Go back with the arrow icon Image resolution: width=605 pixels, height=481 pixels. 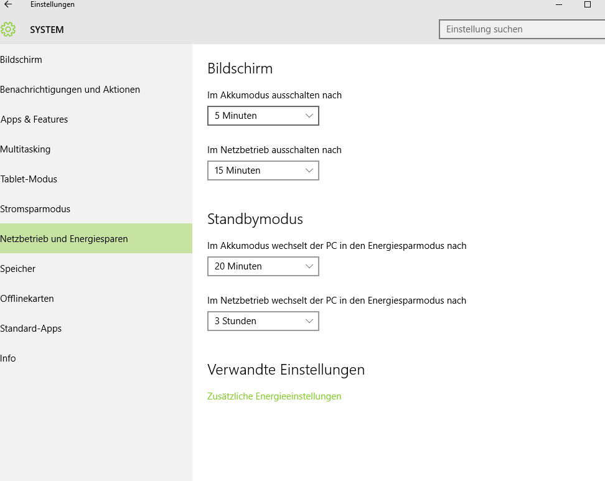coord(8,4)
